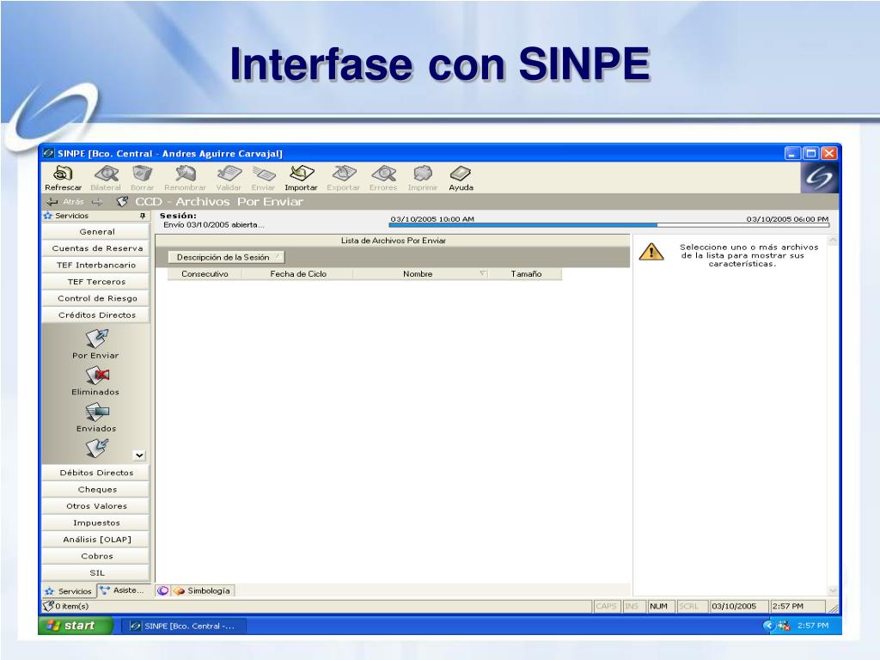The width and height of the screenshot is (880, 660).
Task: Click the "Envío 03/10/2005 abierta..." session text
Action: [x=214, y=224]
